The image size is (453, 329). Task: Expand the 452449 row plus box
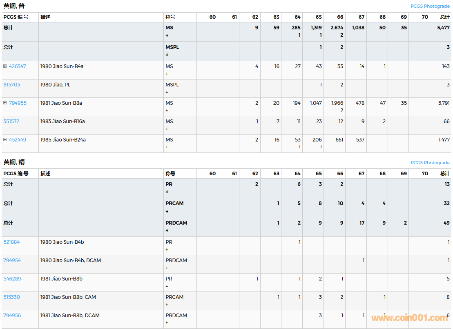[x=5, y=139]
